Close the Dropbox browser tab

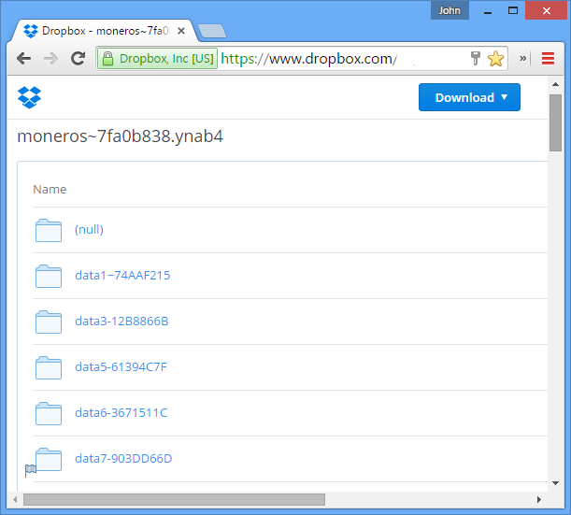[x=181, y=31]
